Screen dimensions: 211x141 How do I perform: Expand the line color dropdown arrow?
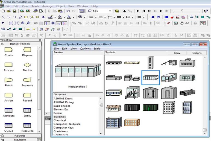(55, 17)
